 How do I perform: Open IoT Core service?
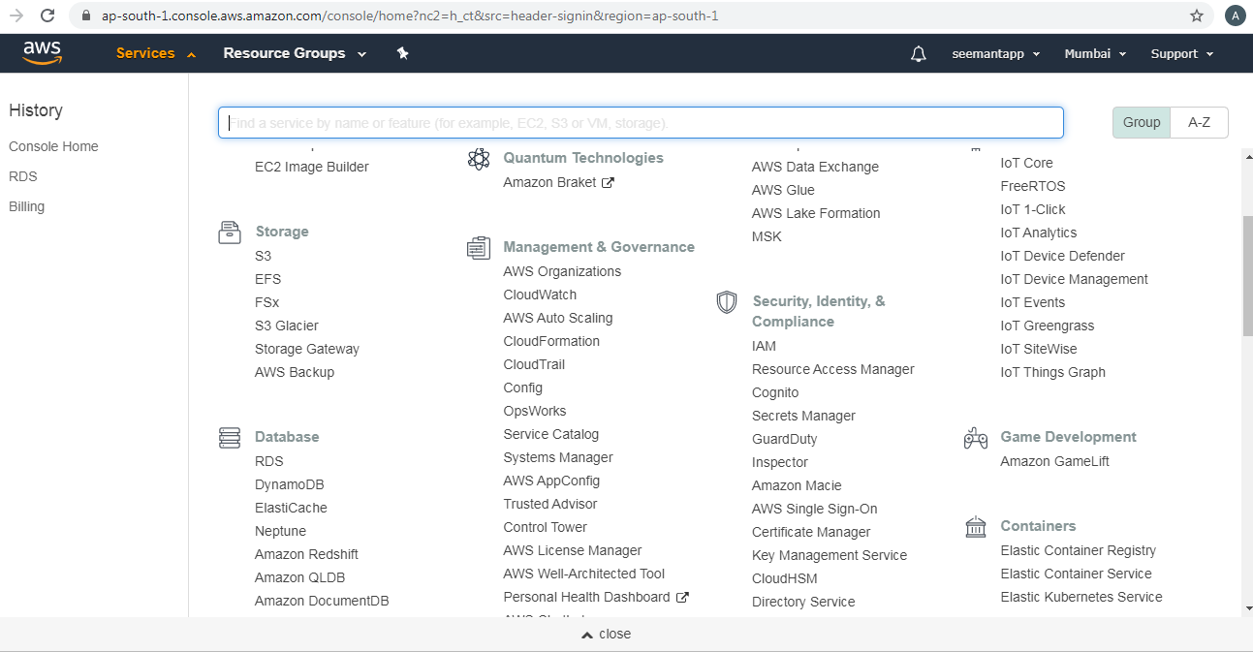1026,163
